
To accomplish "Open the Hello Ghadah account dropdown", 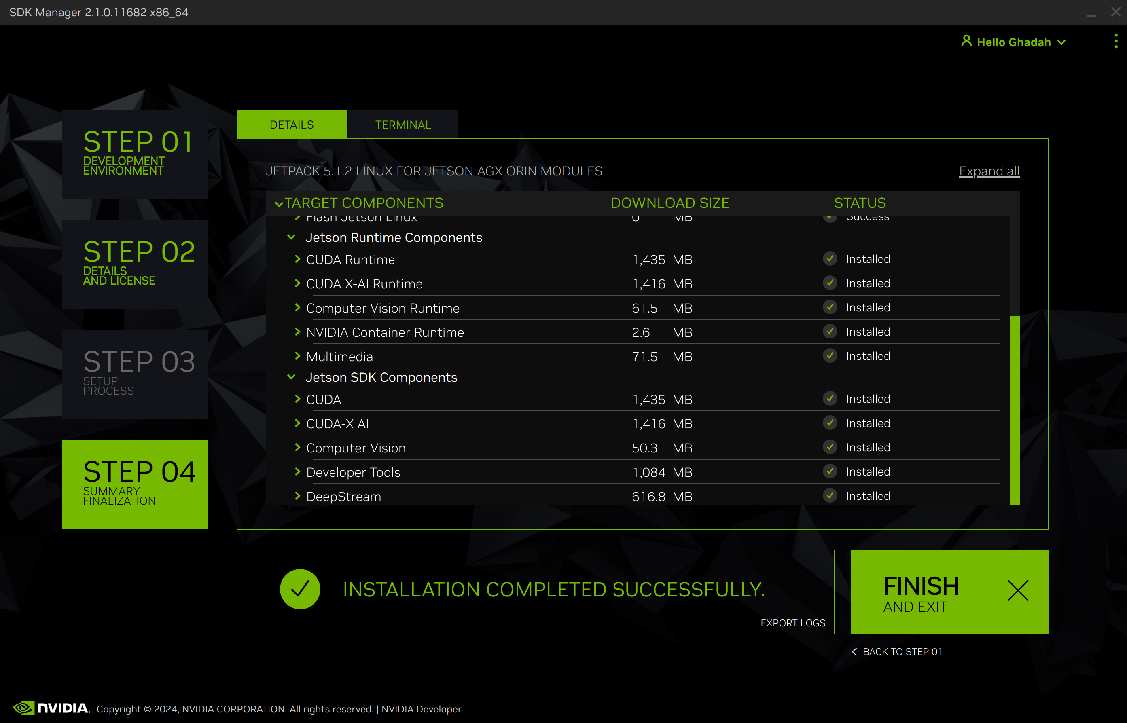I will [x=1062, y=42].
